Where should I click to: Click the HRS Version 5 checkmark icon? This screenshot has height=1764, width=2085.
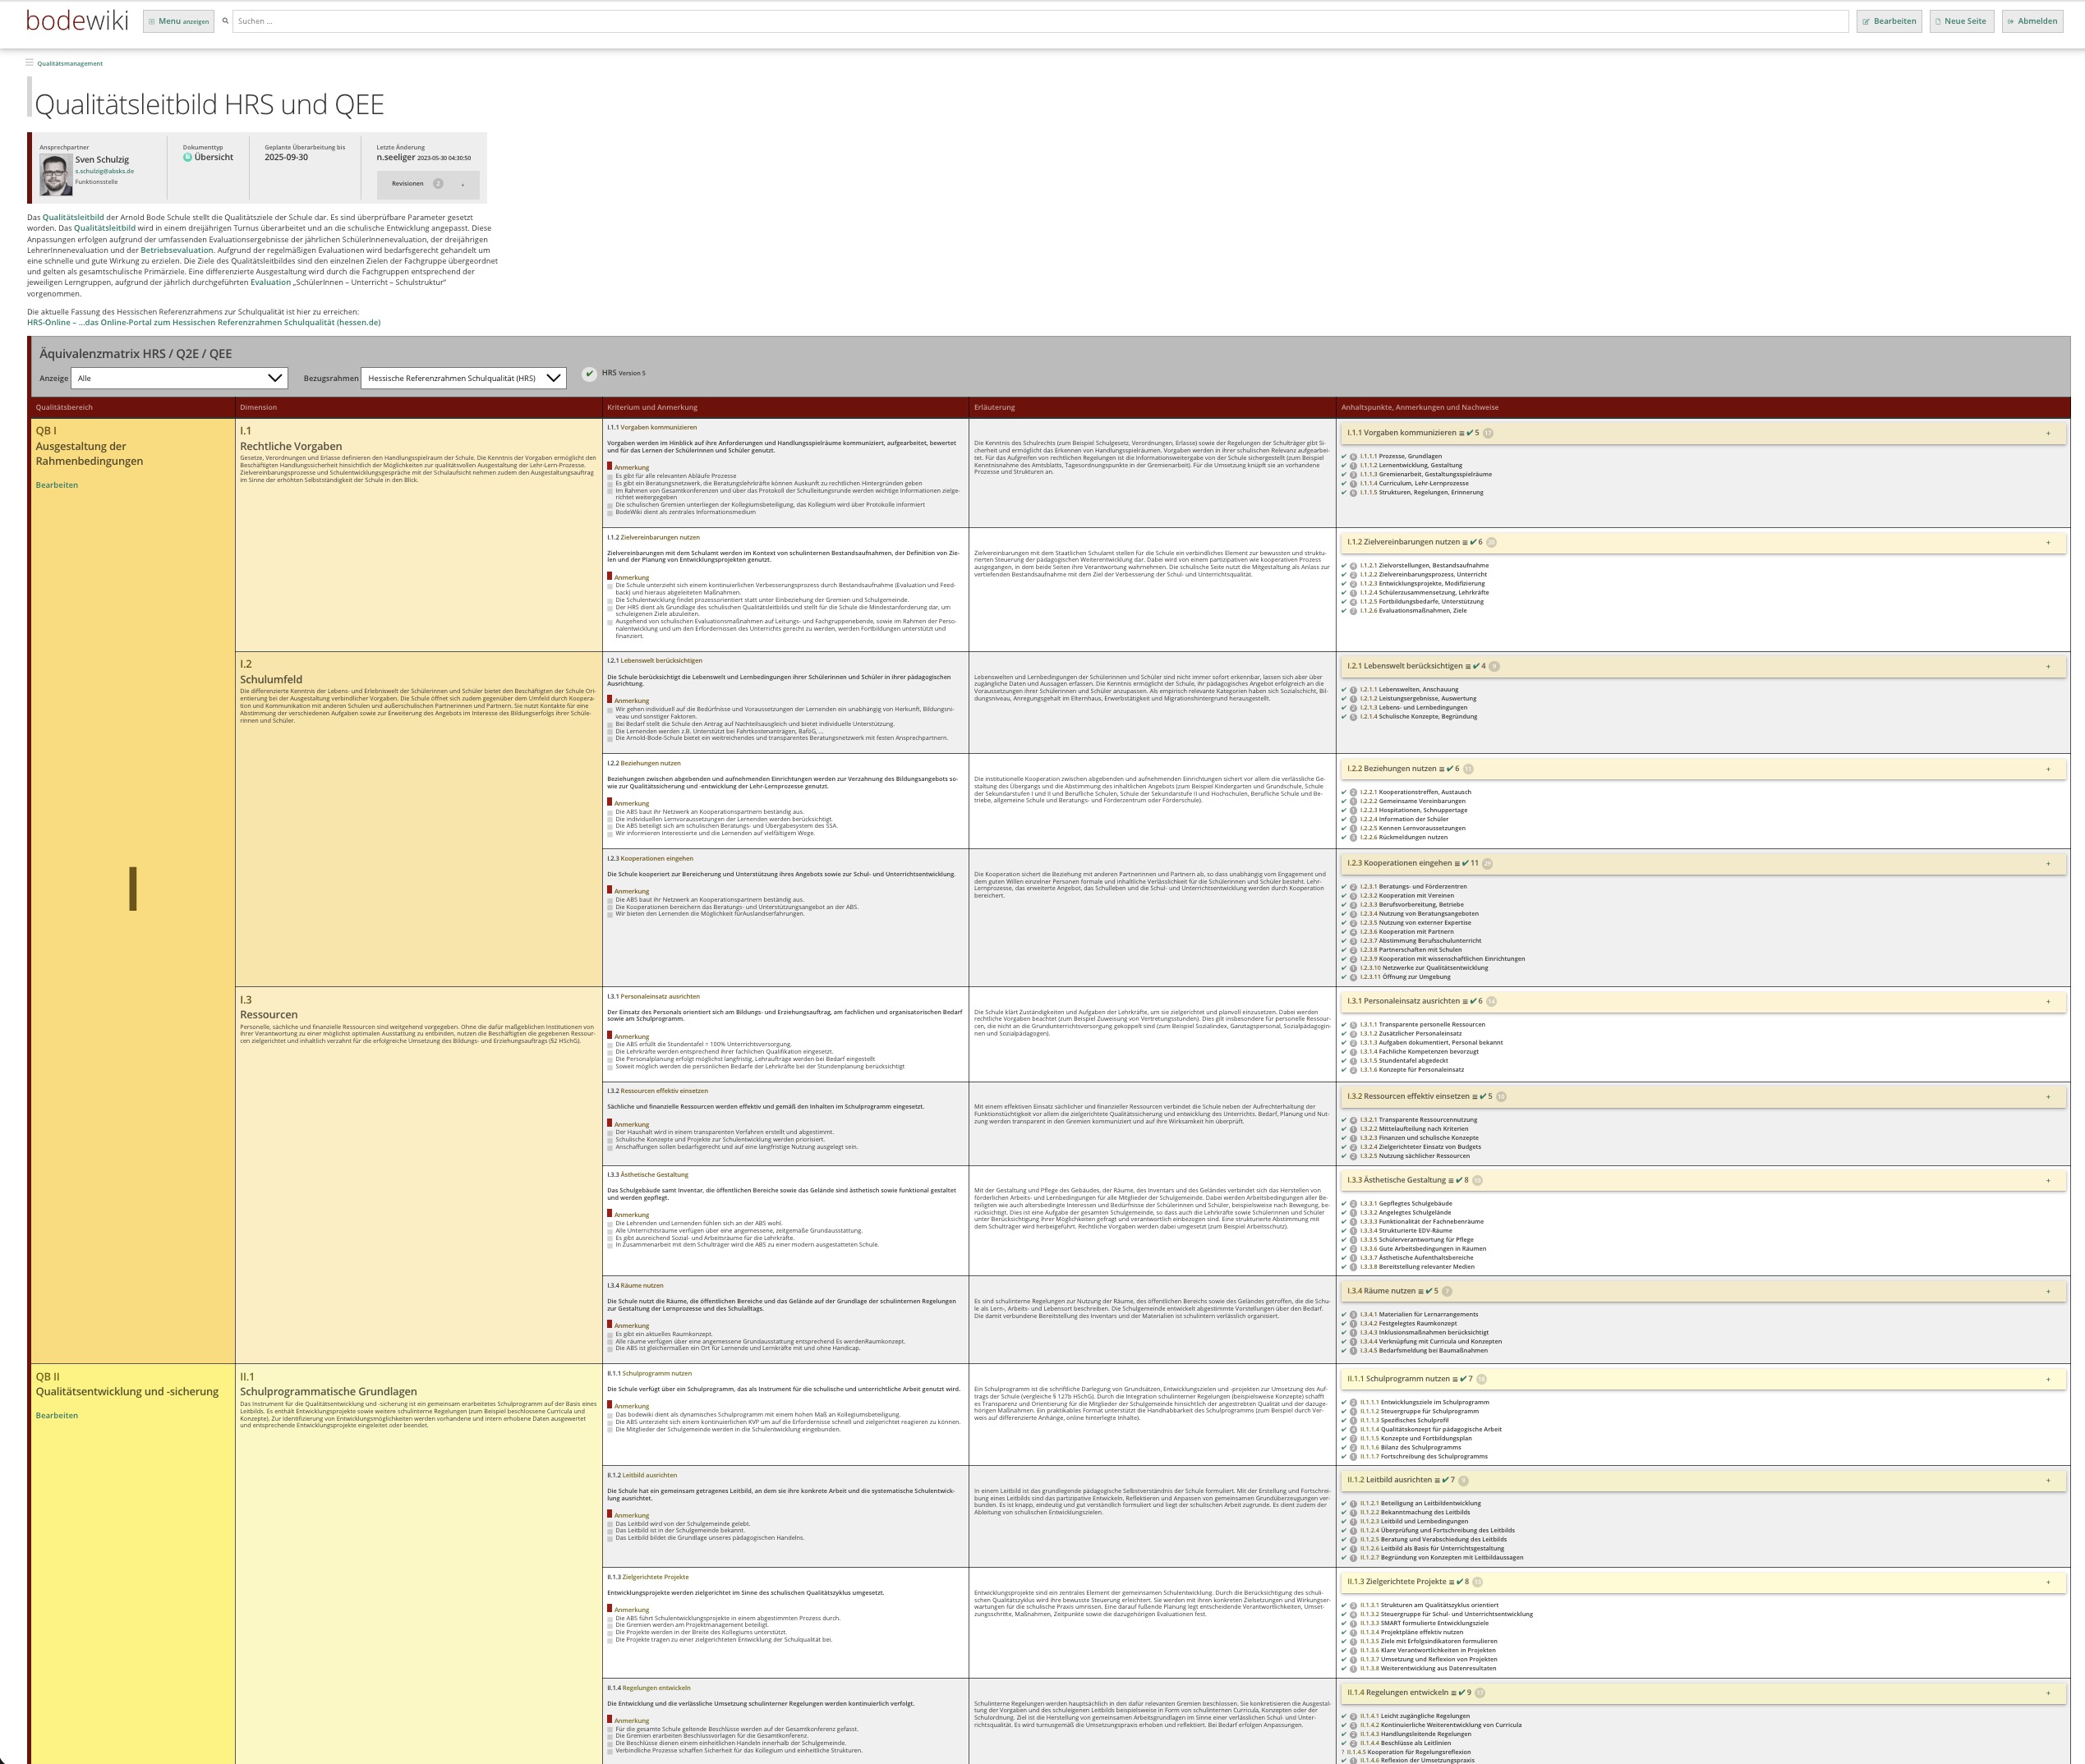click(591, 374)
